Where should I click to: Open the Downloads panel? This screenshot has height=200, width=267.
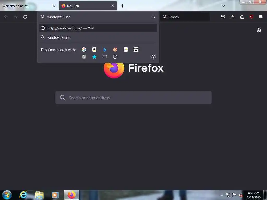point(232,17)
